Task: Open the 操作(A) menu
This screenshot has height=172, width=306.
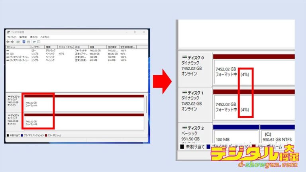Action: (22, 37)
